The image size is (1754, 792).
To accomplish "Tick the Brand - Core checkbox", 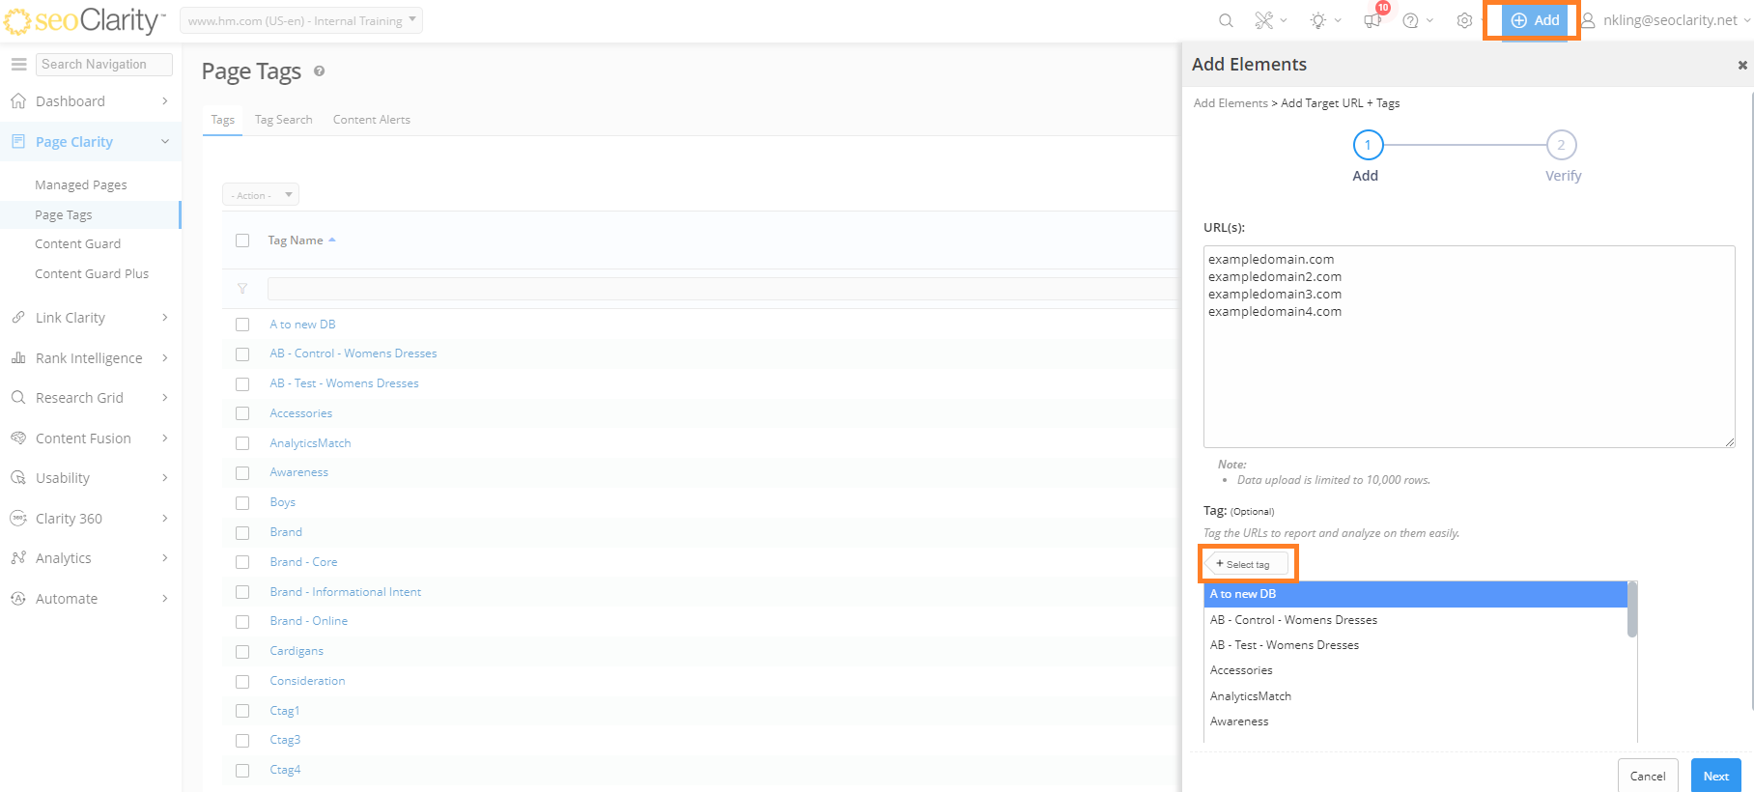I will pos(242,562).
